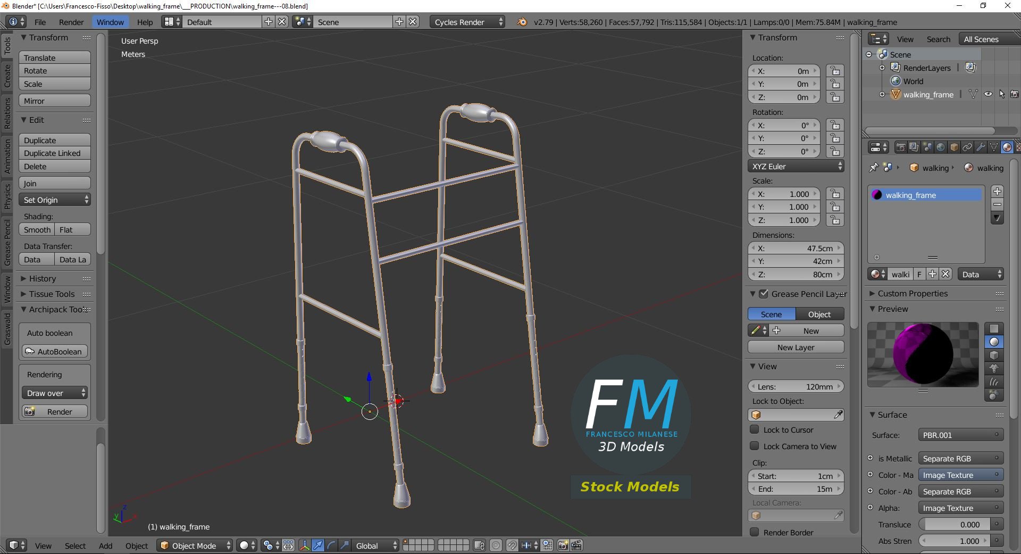Click the OpenGL render image camera icon
The image size is (1021, 554).
click(x=563, y=545)
